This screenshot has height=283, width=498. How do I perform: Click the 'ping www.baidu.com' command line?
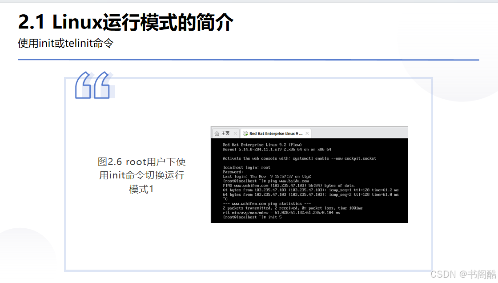click(265, 181)
